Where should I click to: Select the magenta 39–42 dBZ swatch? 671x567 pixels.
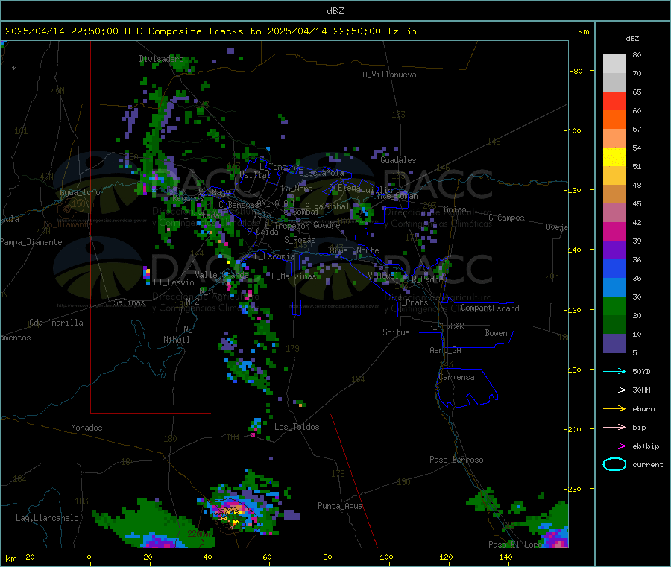point(614,231)
